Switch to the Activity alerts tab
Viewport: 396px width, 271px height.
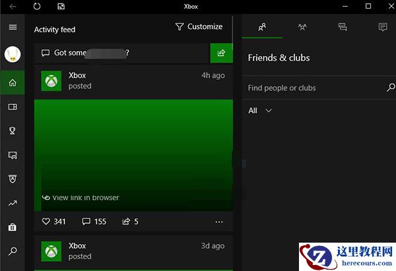tap(383, 27)
